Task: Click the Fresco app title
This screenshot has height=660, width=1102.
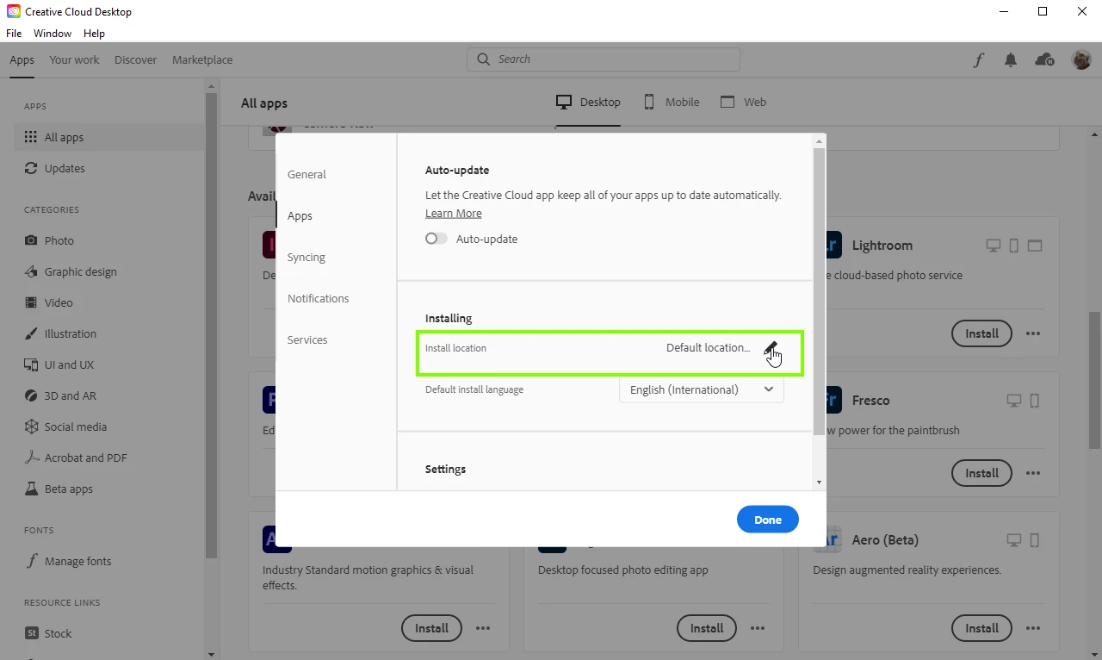Action: pyautogui.click(x=870, y=401)
